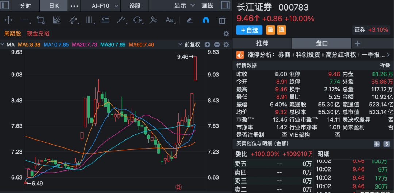The width and height of the screenshot is (394, 193).
Task: Switch to the 盘口 tab
Action: pyautogui.click(x=322, y=43)
